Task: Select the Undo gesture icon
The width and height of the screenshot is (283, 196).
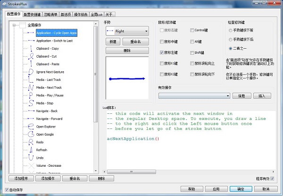Action: [31, 157]
